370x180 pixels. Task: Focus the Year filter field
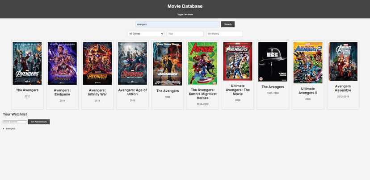click(185, 34)
